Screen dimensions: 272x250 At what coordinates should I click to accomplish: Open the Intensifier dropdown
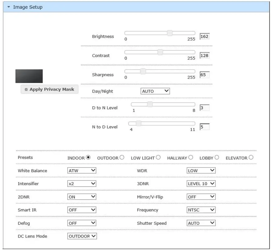(x=82, y=184)
